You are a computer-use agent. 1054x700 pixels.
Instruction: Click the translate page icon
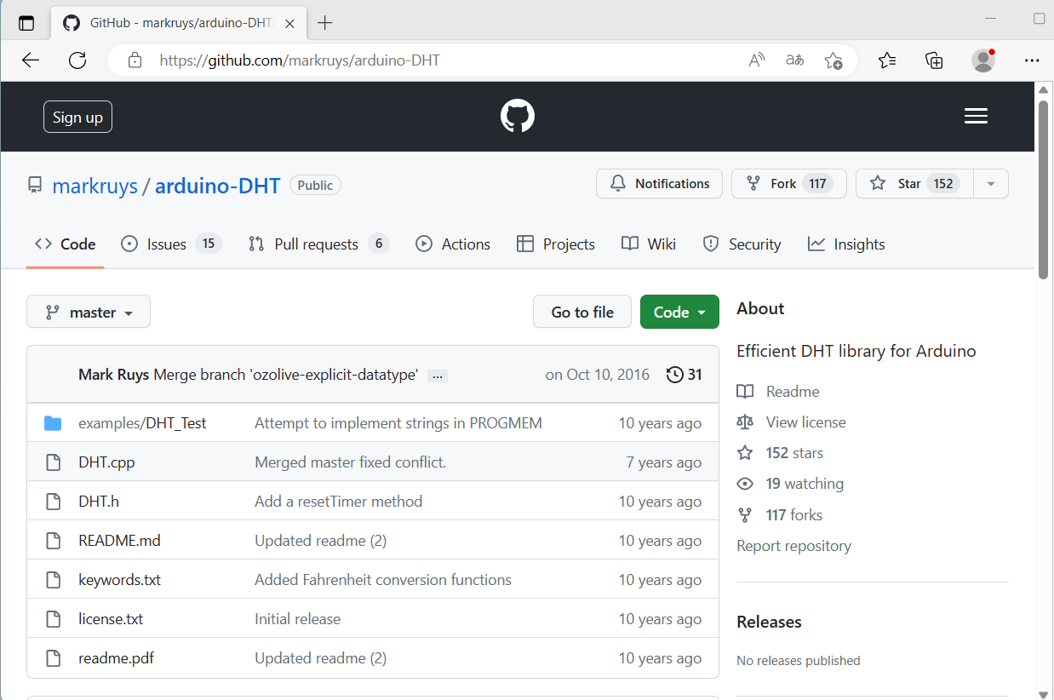(795, 60)
